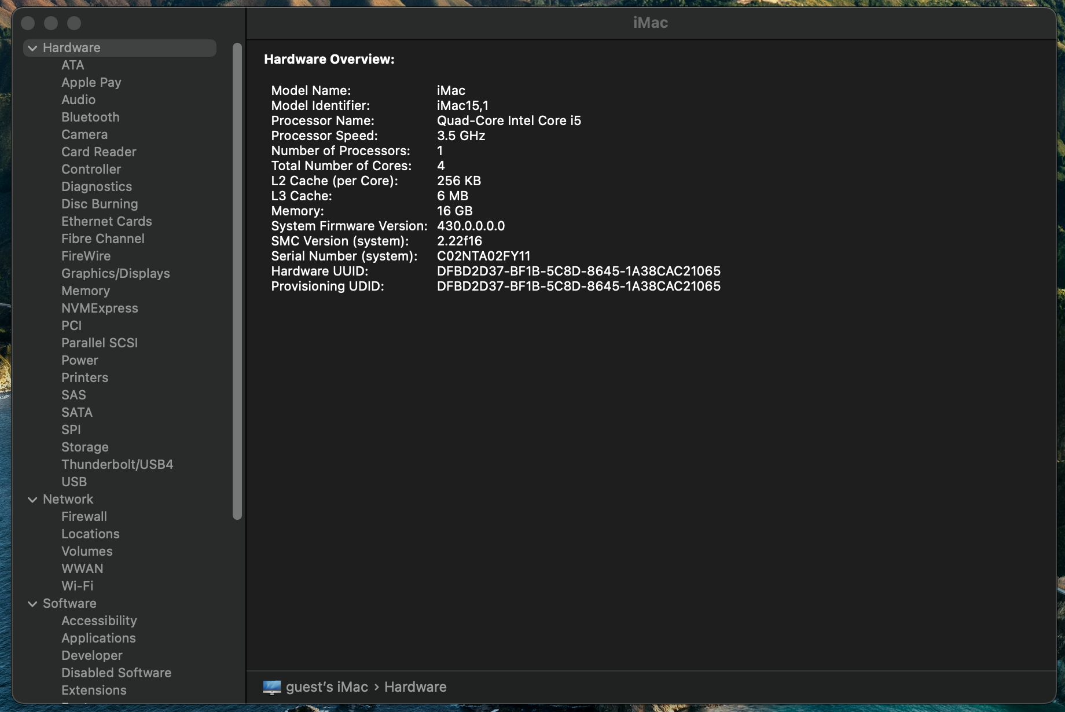Open the Audio section
Screen dimensions: 1065x712
[x=79, y=100]
